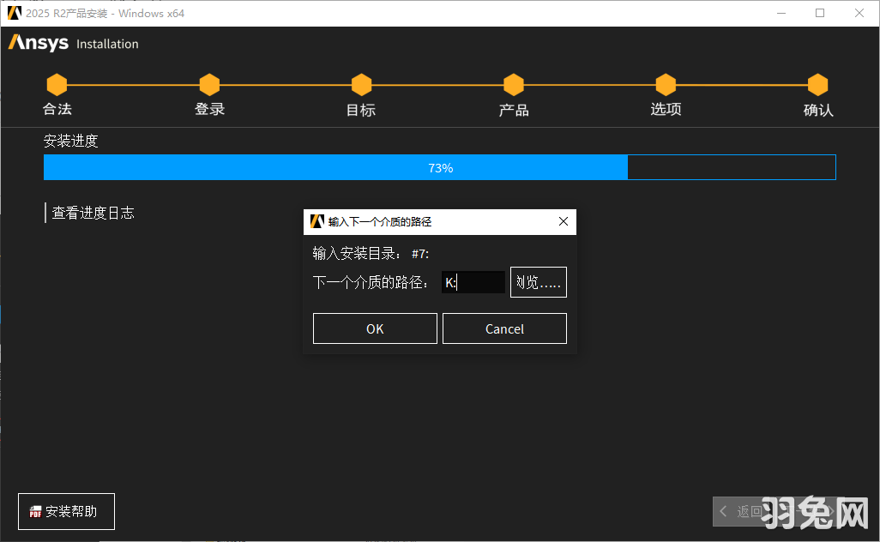
Task: Confirm the media path with OK
Action: 375,328
